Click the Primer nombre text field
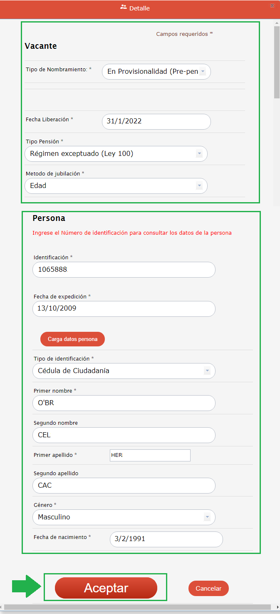Image resolution: width=280 pixels, height=614 pixels. click(124, 403)
